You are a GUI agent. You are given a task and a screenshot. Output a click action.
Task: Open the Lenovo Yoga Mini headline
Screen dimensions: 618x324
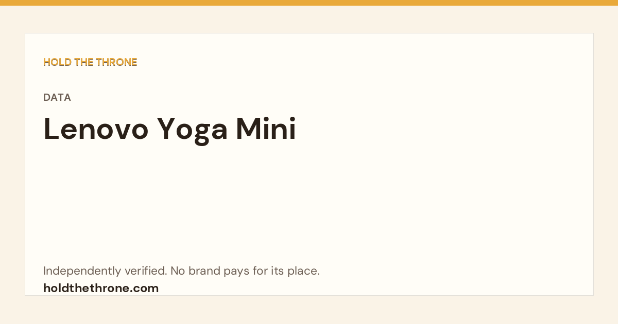click(170, 129)
